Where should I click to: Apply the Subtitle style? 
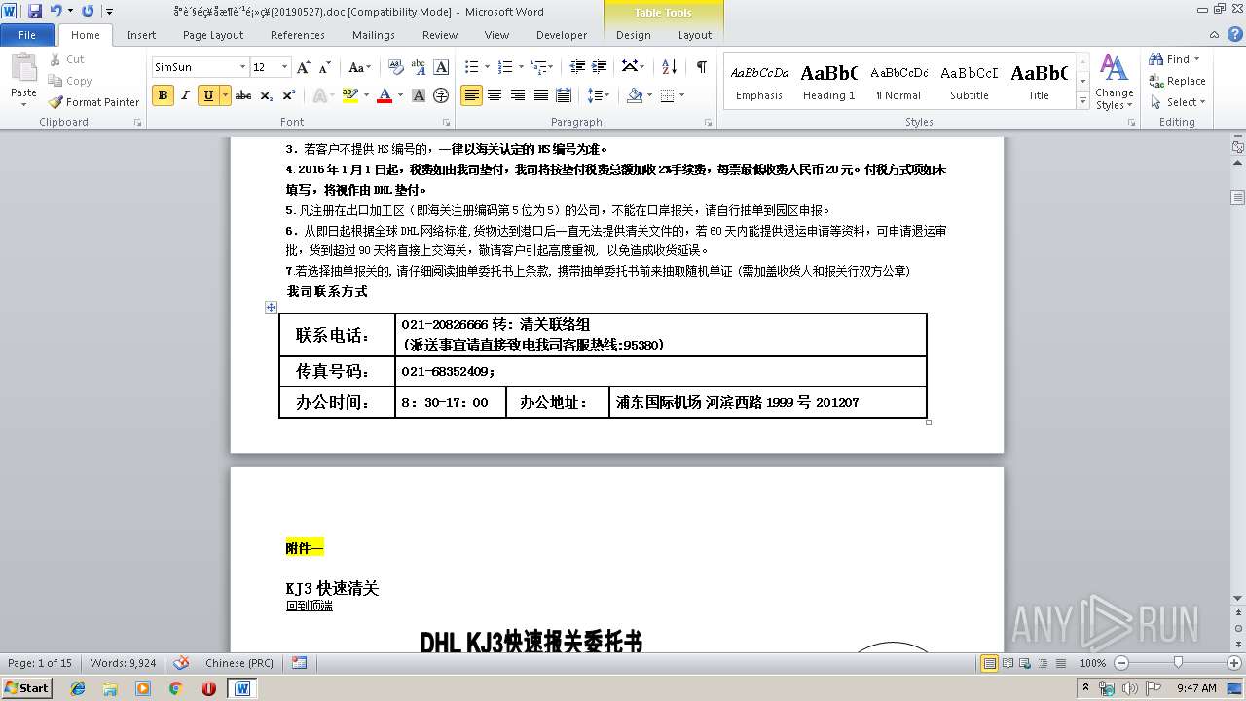[969, 83]
